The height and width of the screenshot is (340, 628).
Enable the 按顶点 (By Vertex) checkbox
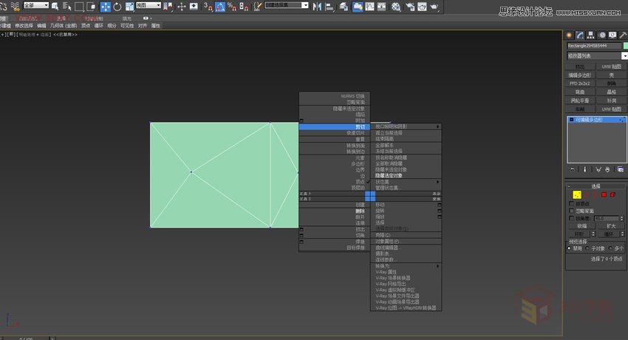click(x=571, y=203)
